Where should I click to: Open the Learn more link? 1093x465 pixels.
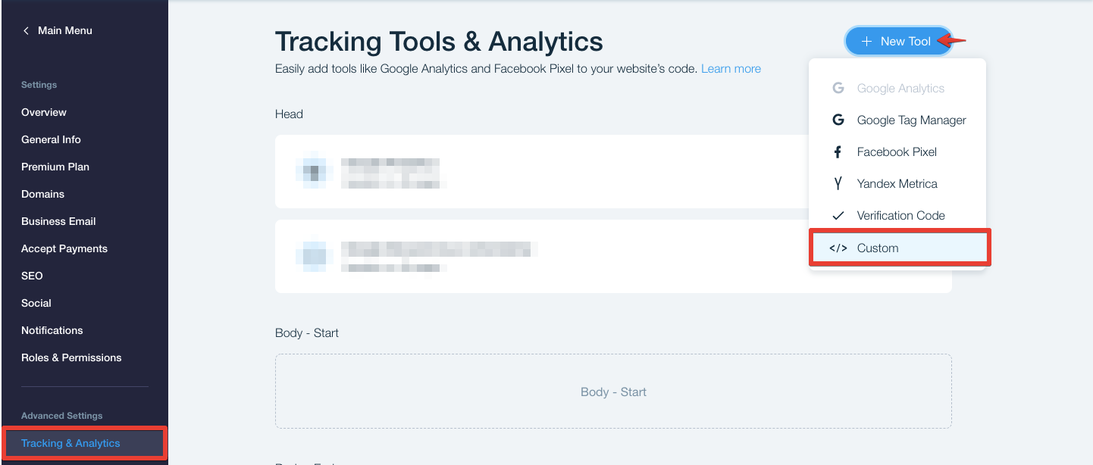[x=731, y=68]
